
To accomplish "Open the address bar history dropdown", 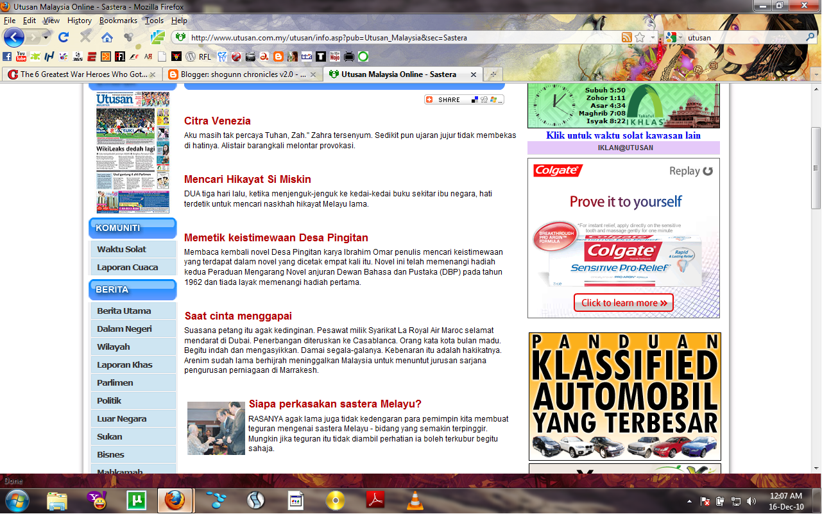I will point(653,37).
